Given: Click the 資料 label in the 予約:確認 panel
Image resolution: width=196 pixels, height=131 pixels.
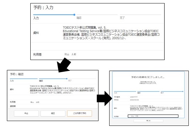Looking at the screenshot, I should pos(12,89).
